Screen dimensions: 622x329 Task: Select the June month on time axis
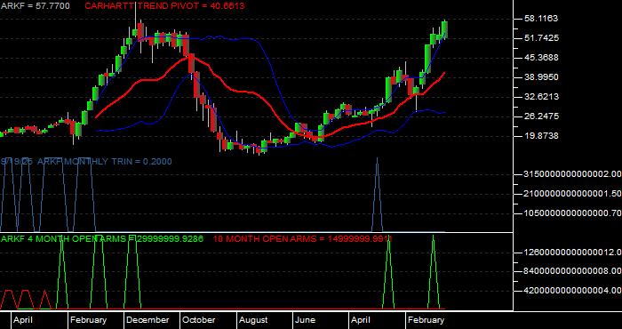pyautogui.click(x=305, y=320)
